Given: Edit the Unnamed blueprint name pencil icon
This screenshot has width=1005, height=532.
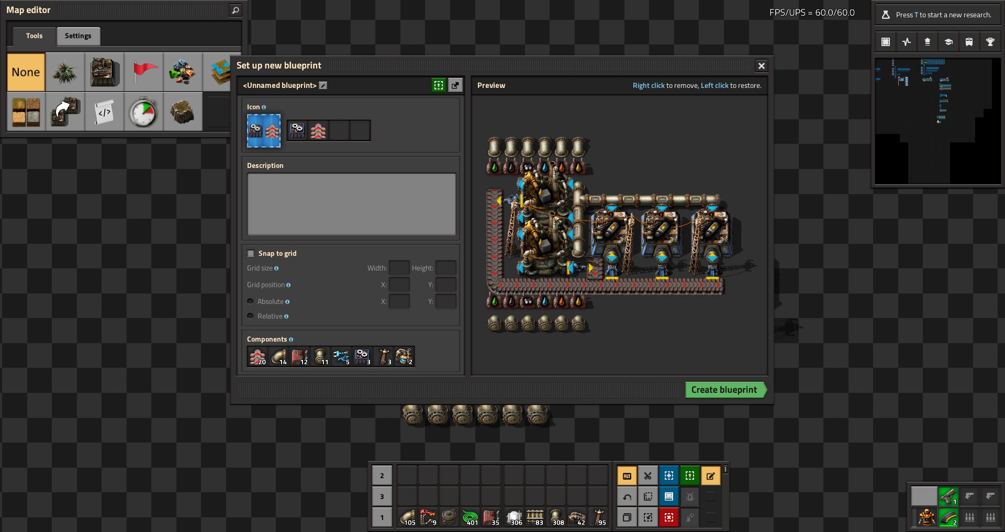Looking at the screenshot, I should 323,85.
